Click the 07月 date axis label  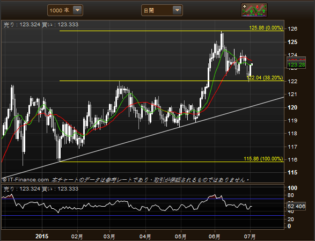click(x=250, y=236)
